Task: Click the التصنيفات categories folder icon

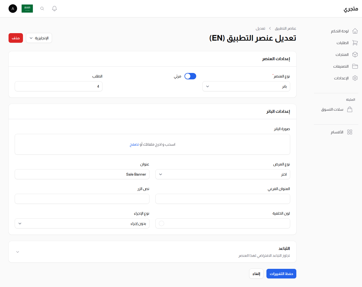Action: coord(355,66)
